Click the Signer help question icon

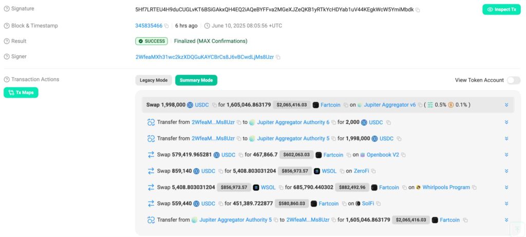click(x=6, y=56)
